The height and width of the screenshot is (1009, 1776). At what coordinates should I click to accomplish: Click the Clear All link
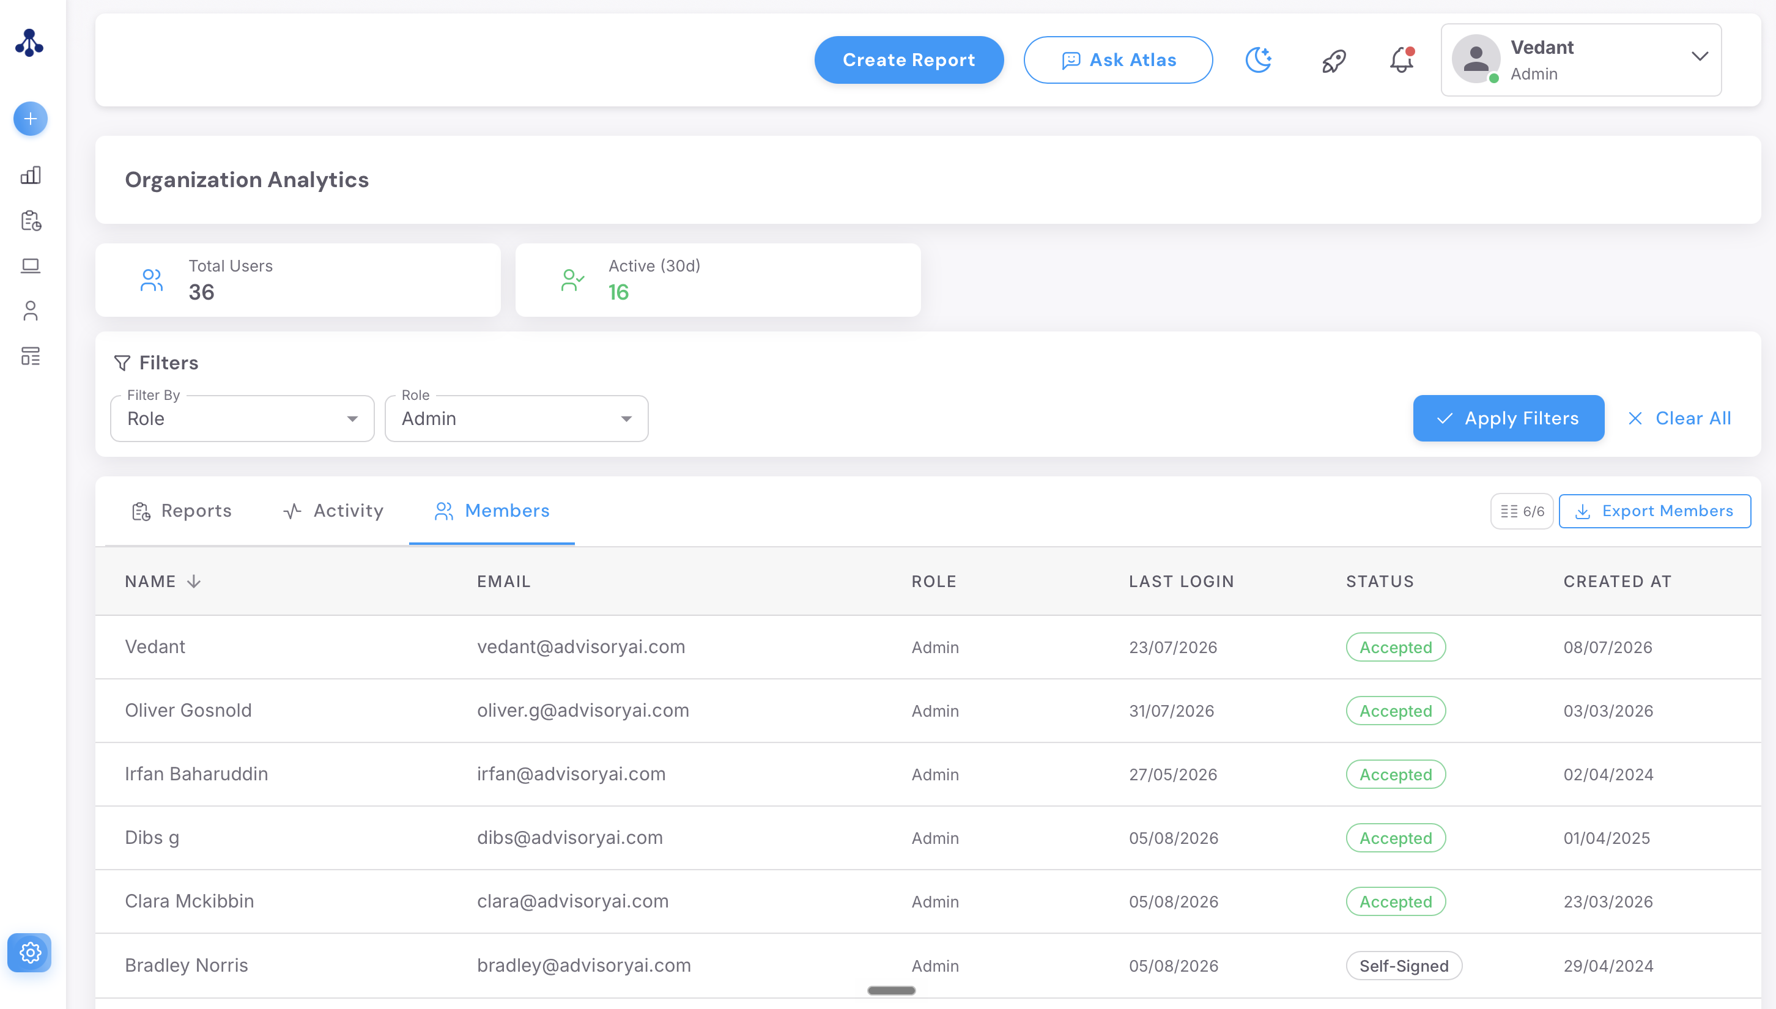1679,418
